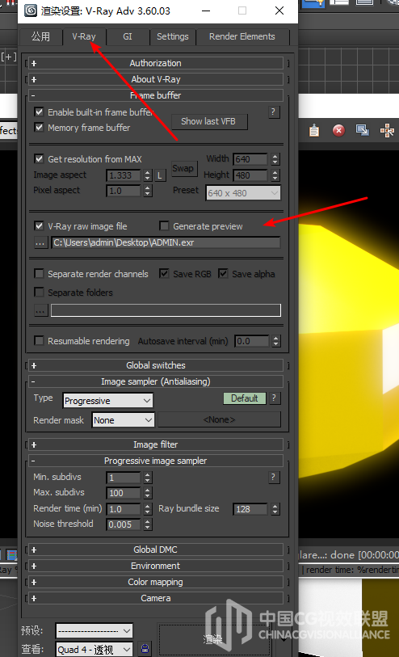Collapse the Image sampler (Antialiasing) rollout
This screenshot has width=399, height=657.
[156, 381]
